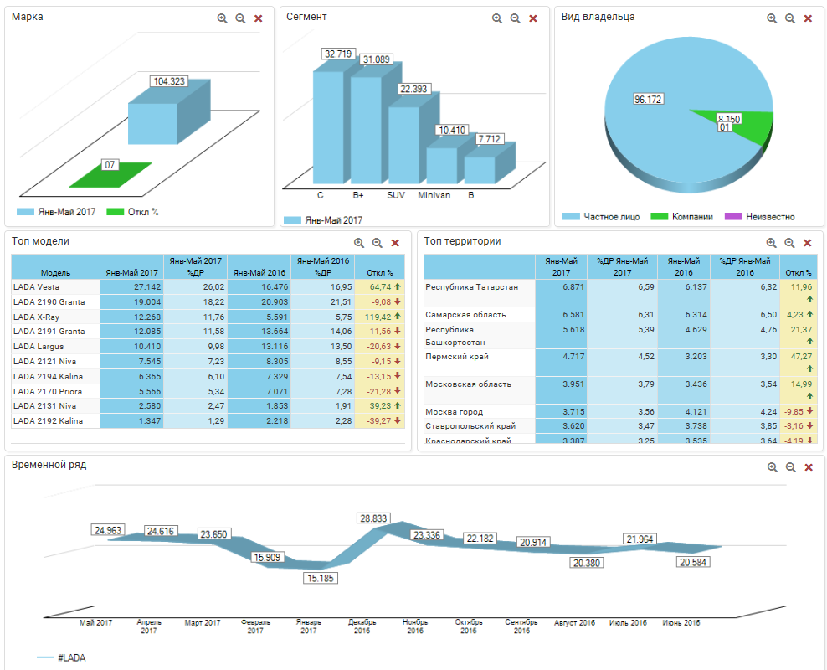Zoom in on the Временной ряд panel
The width and height of the screenshot is (827, 670).
[772, 467]
